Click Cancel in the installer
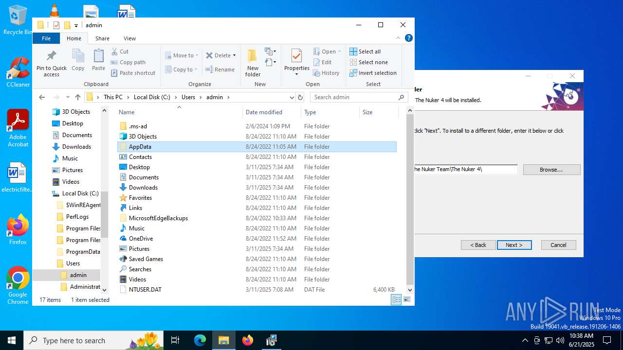The image size is (623, 350). click(x=558, y=245)
